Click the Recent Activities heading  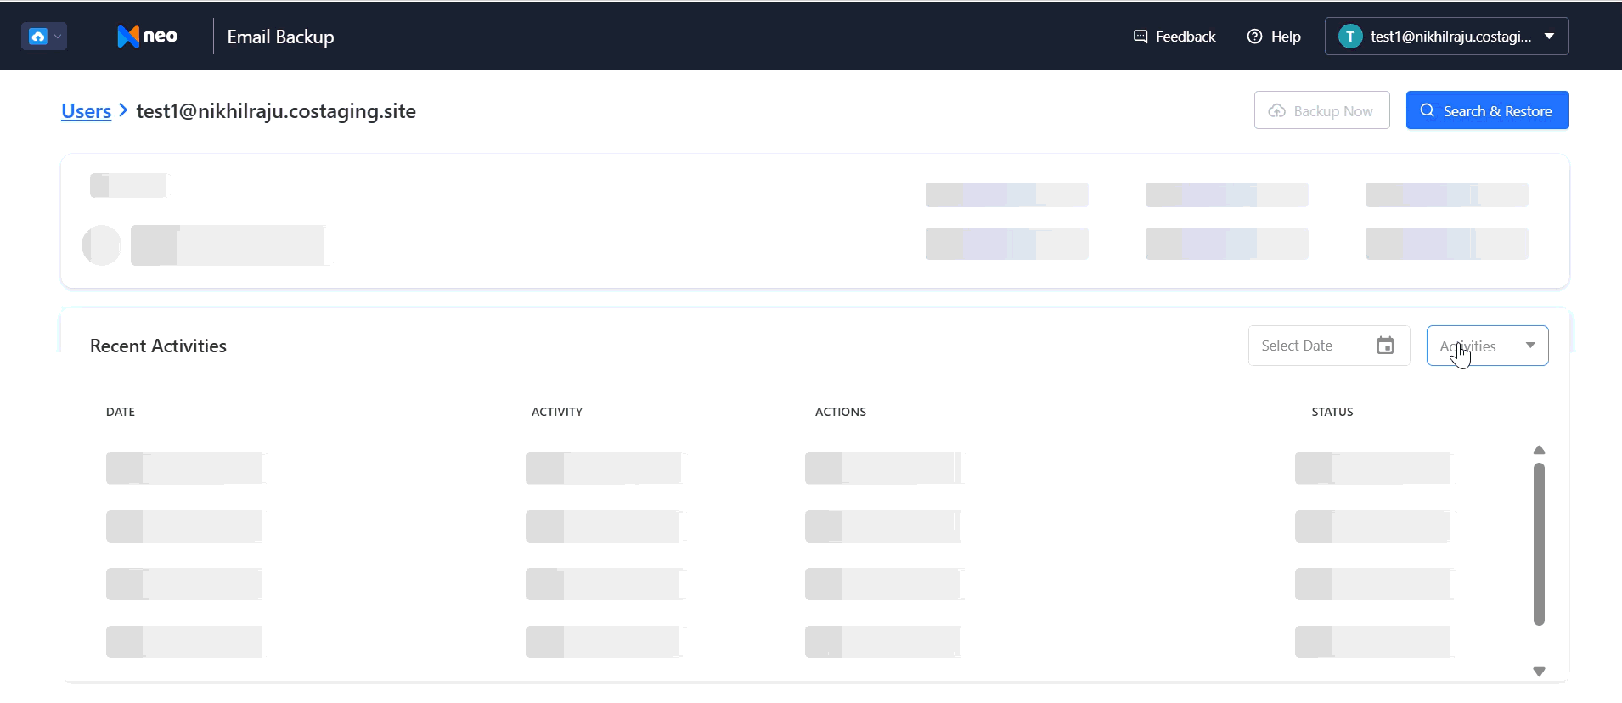coord(158,346)
